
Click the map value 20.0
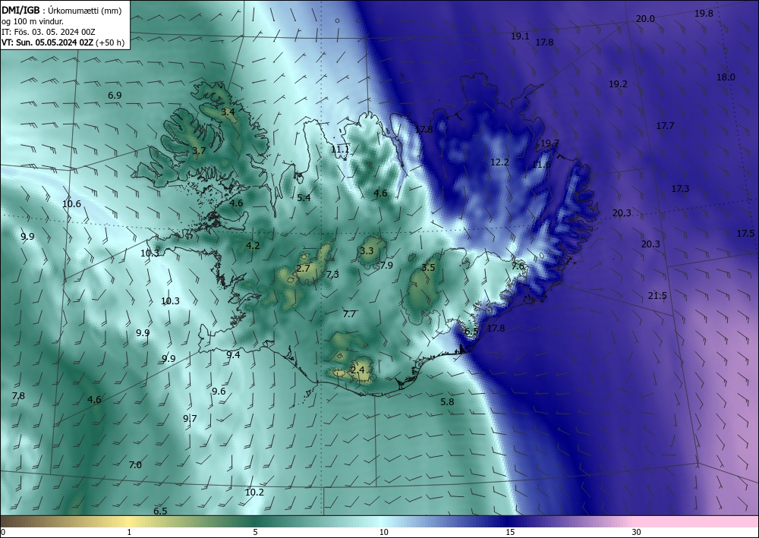645,19
